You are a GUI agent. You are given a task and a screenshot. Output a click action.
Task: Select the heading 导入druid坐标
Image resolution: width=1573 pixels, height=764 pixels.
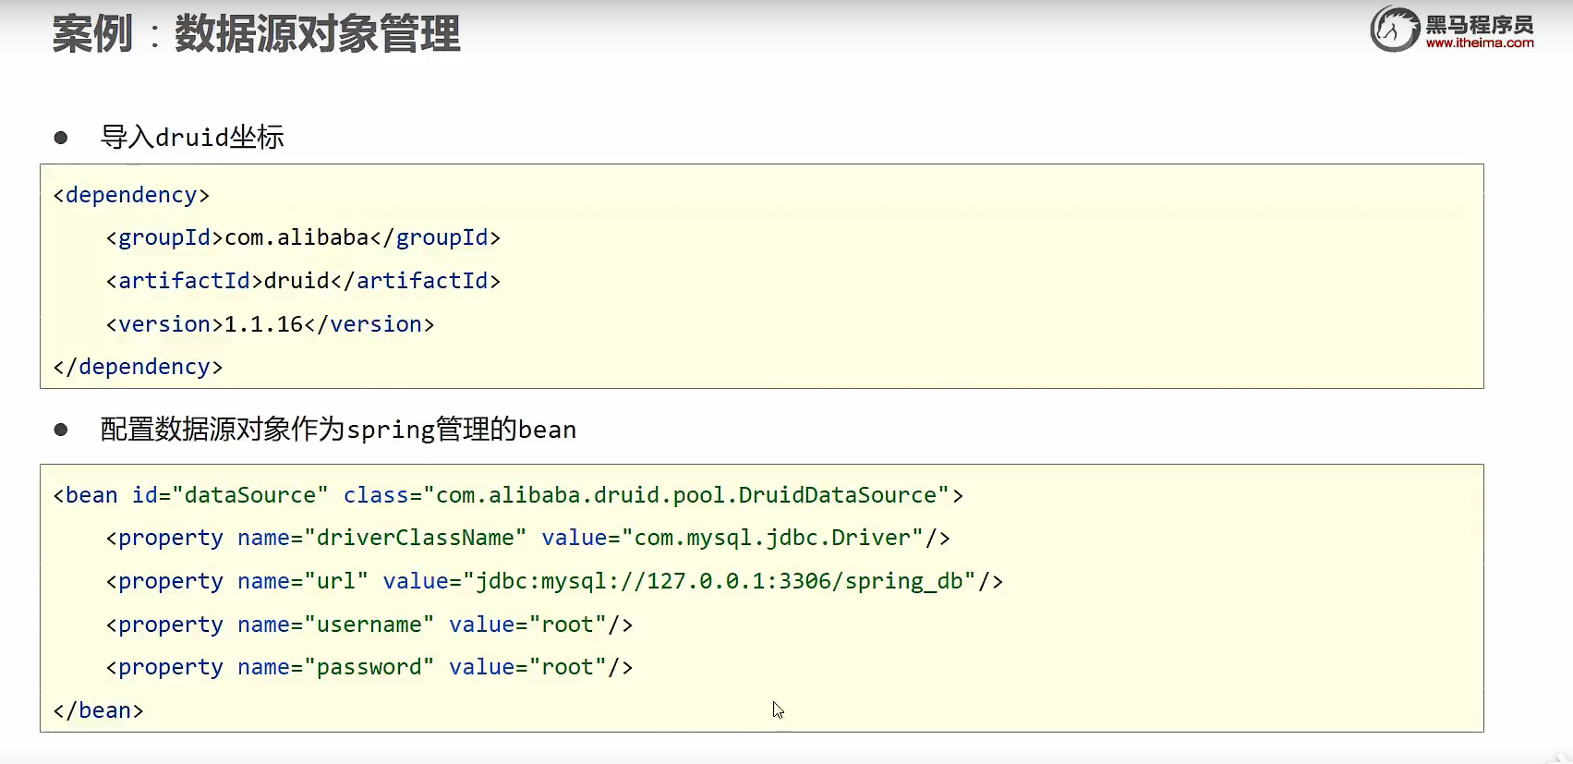coord(192,138)
